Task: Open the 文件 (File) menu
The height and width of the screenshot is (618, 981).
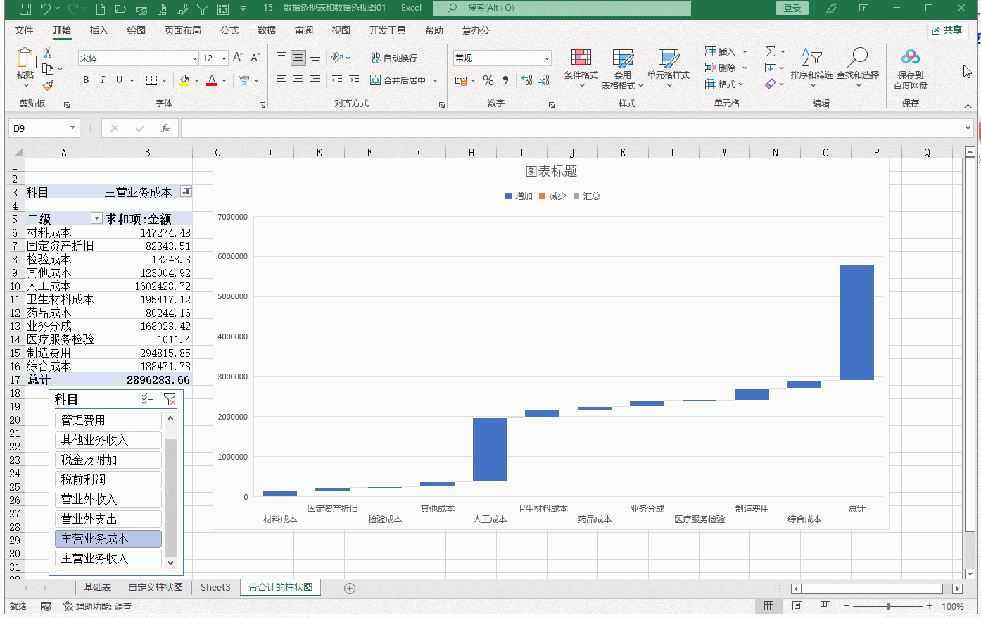Action: click(24, 30)
